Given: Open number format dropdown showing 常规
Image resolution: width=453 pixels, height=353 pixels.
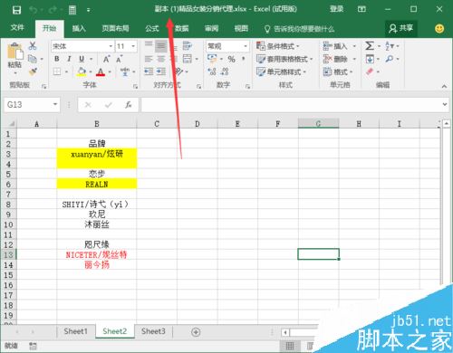Looking at the screenshot, I should 246,46.
